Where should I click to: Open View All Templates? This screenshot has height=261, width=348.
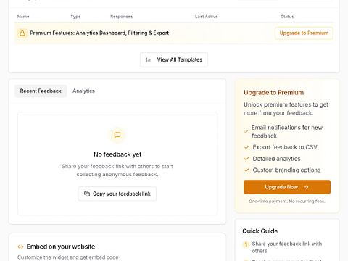pyautogui.click(x=174, y=59)
